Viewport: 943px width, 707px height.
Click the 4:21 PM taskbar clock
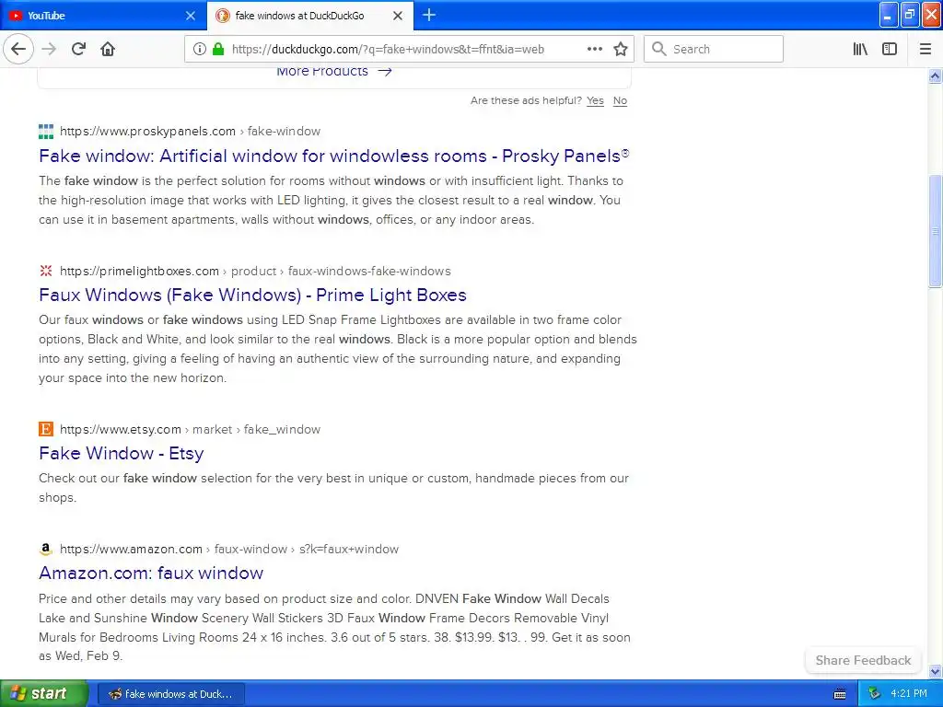point(909,693)
